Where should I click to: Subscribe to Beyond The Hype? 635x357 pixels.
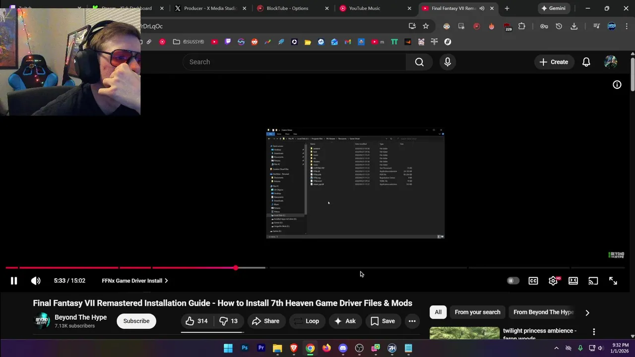pyautogui.click(x=136, y=321)
